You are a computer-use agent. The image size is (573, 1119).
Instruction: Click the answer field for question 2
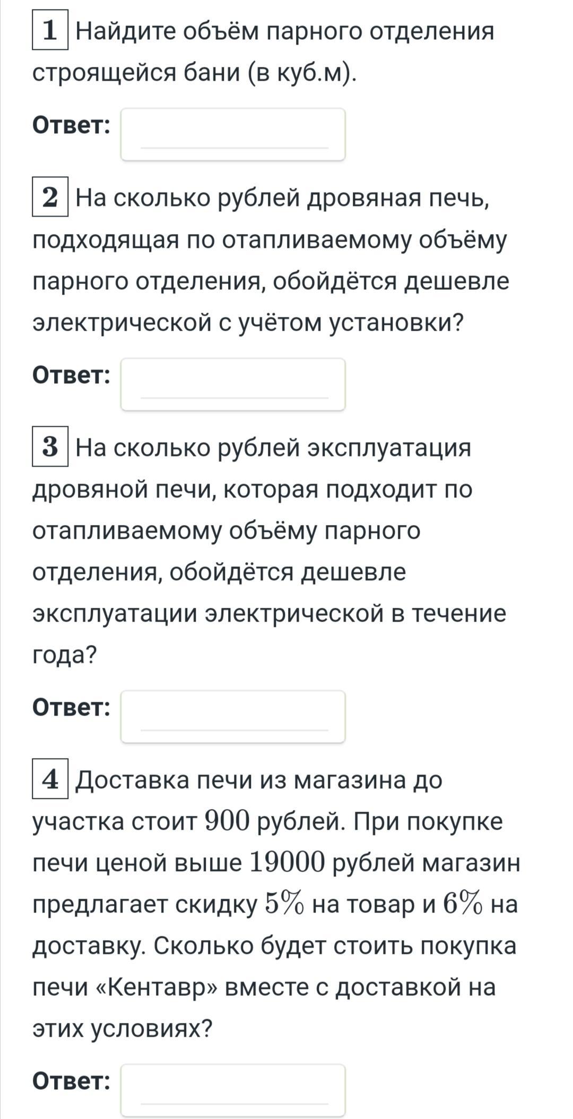click(233, 384)
